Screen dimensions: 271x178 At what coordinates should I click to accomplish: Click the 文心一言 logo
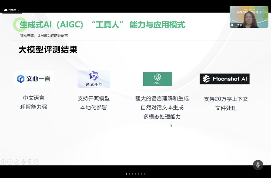(33, 79)
